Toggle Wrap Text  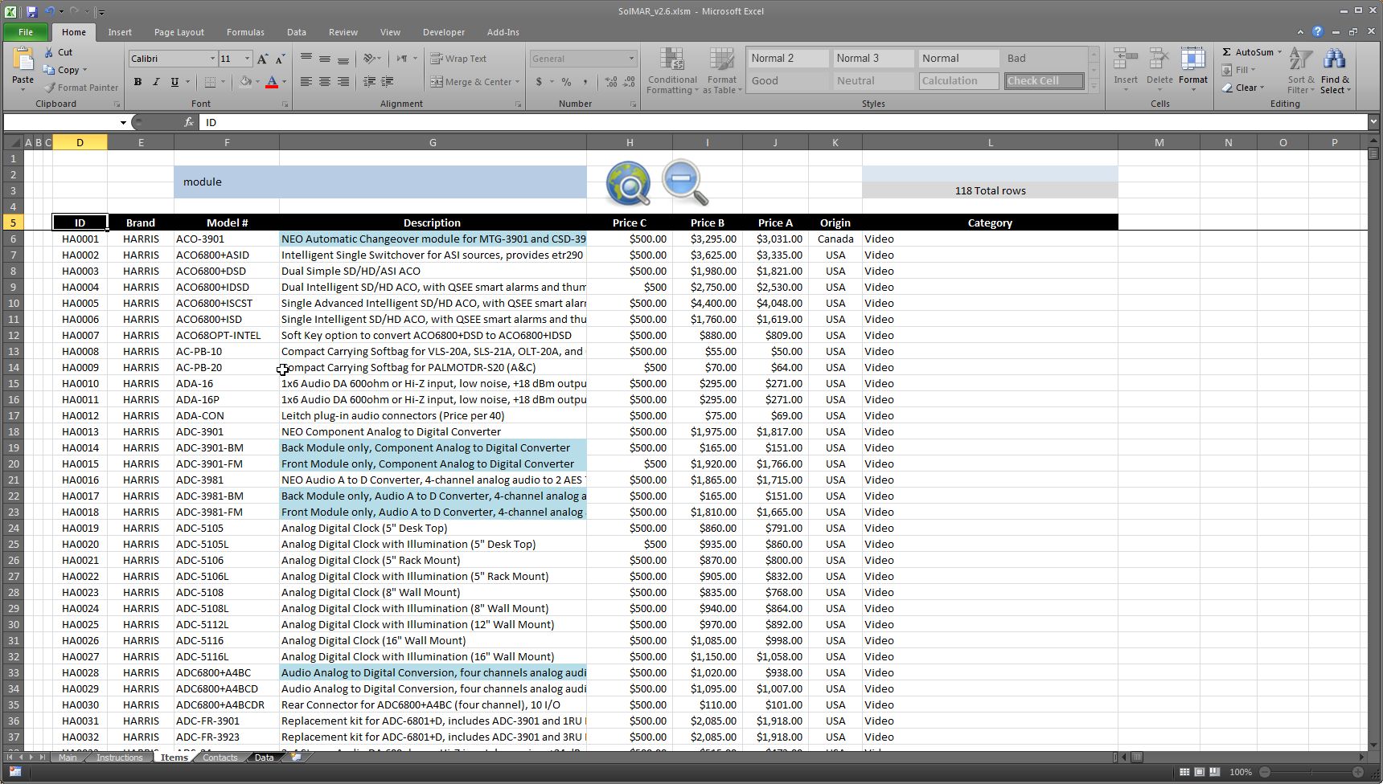click(459, 59)
